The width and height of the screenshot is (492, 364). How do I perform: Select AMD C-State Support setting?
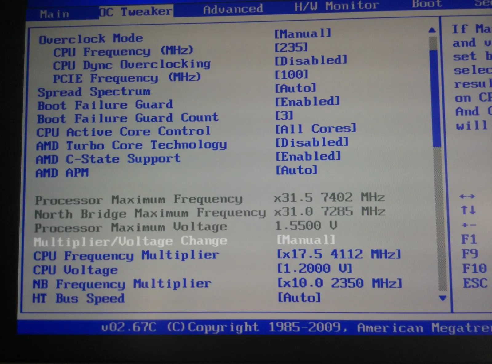point(108,159)
